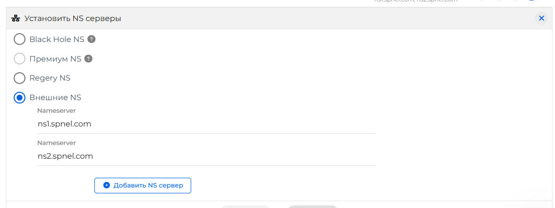This screenshot has width=555, height=208.
Task: Select the Black Hole NS radio button
Action: [20, 39]
